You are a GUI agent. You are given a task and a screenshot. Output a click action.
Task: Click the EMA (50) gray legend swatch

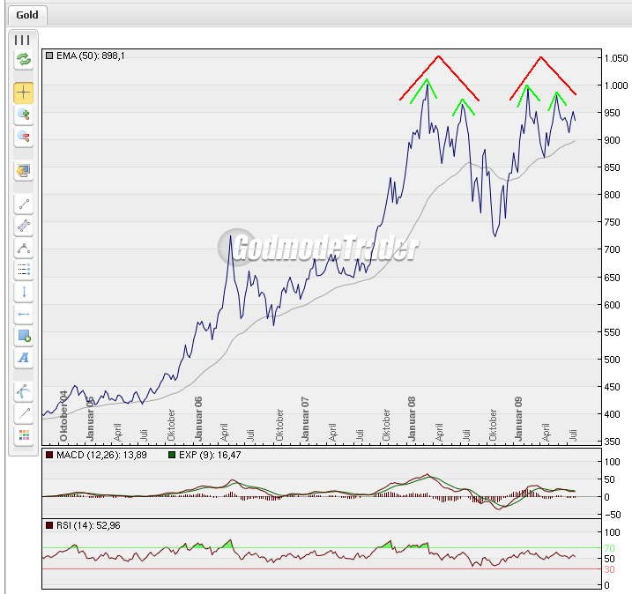49,56
